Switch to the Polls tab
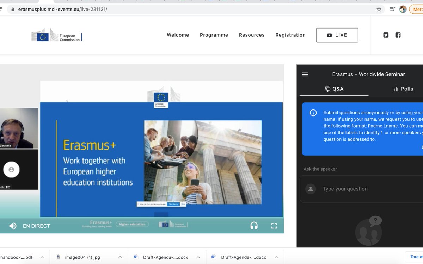The height and width of the screenshot is (264, 423). click(x=403, y=89)
